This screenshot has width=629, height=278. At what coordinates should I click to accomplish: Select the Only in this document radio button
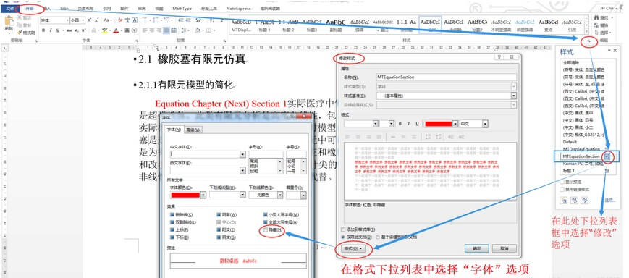(342, 237)
